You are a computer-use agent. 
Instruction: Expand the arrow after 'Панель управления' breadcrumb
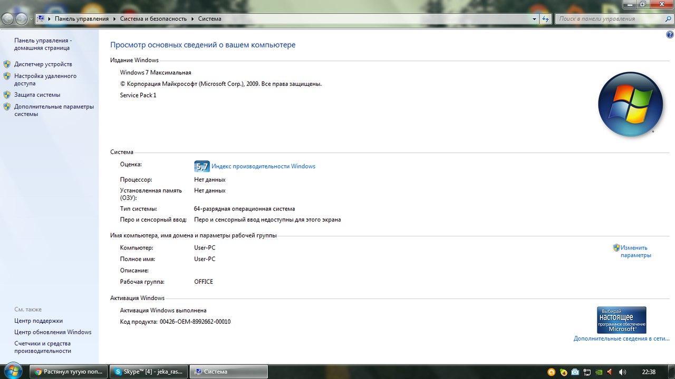(x=114, y=19)
